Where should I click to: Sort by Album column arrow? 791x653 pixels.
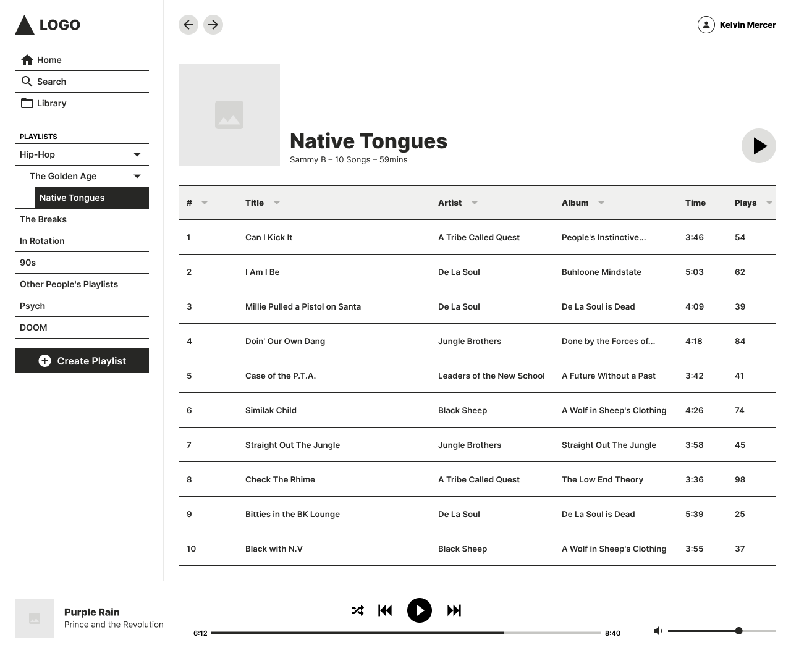[x=601, y=203]
